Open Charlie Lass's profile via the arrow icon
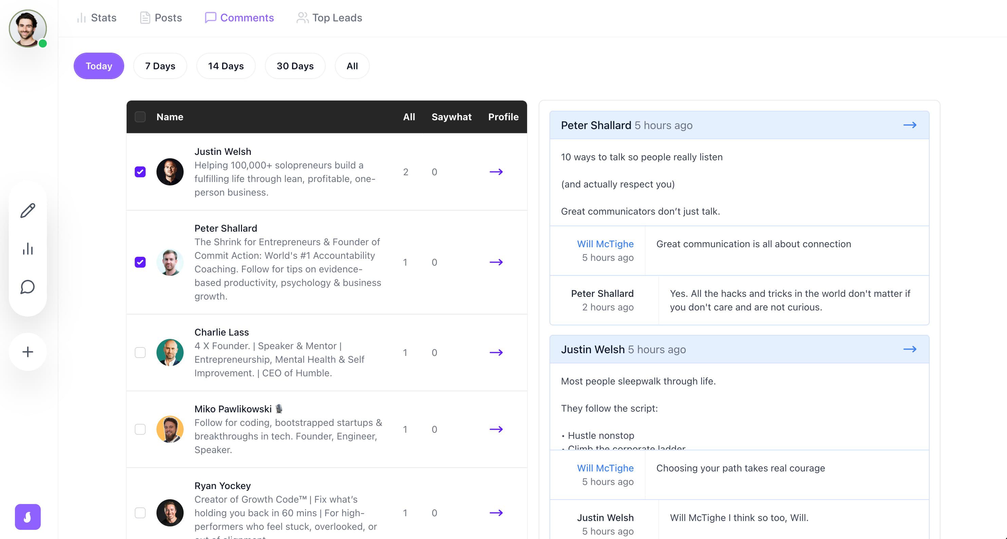Viewport: 1007px width, 539px height. pyautogui.click(x=497, y=353)
